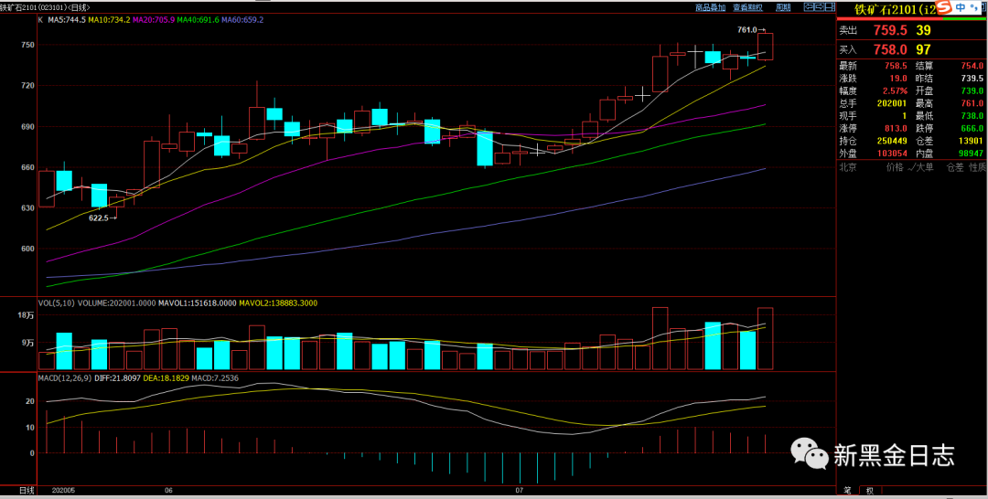Screen dimensions: 988x499
Task: Click the bid volume 97
Action: [x=924, y=49]
